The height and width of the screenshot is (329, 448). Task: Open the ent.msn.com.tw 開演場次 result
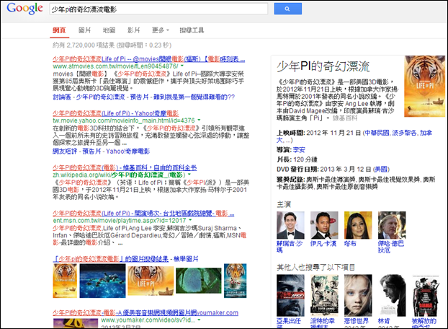(143, 214)
